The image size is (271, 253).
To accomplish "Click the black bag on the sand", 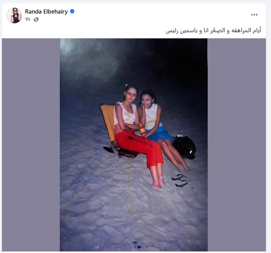I will click(184, 147).
